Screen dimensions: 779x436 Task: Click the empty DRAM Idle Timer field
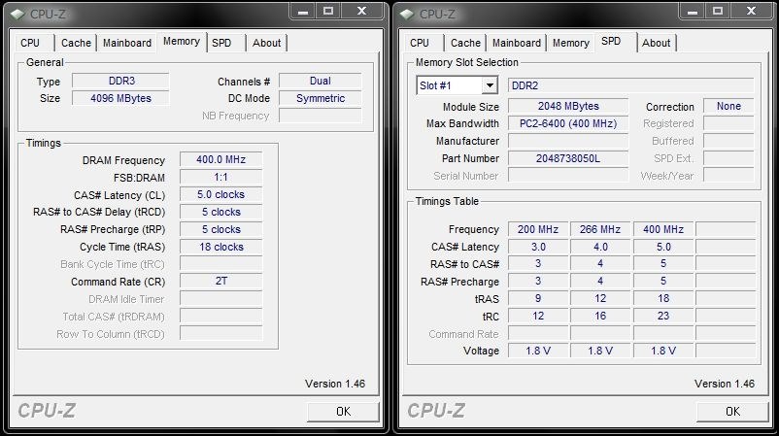point(220,299)
